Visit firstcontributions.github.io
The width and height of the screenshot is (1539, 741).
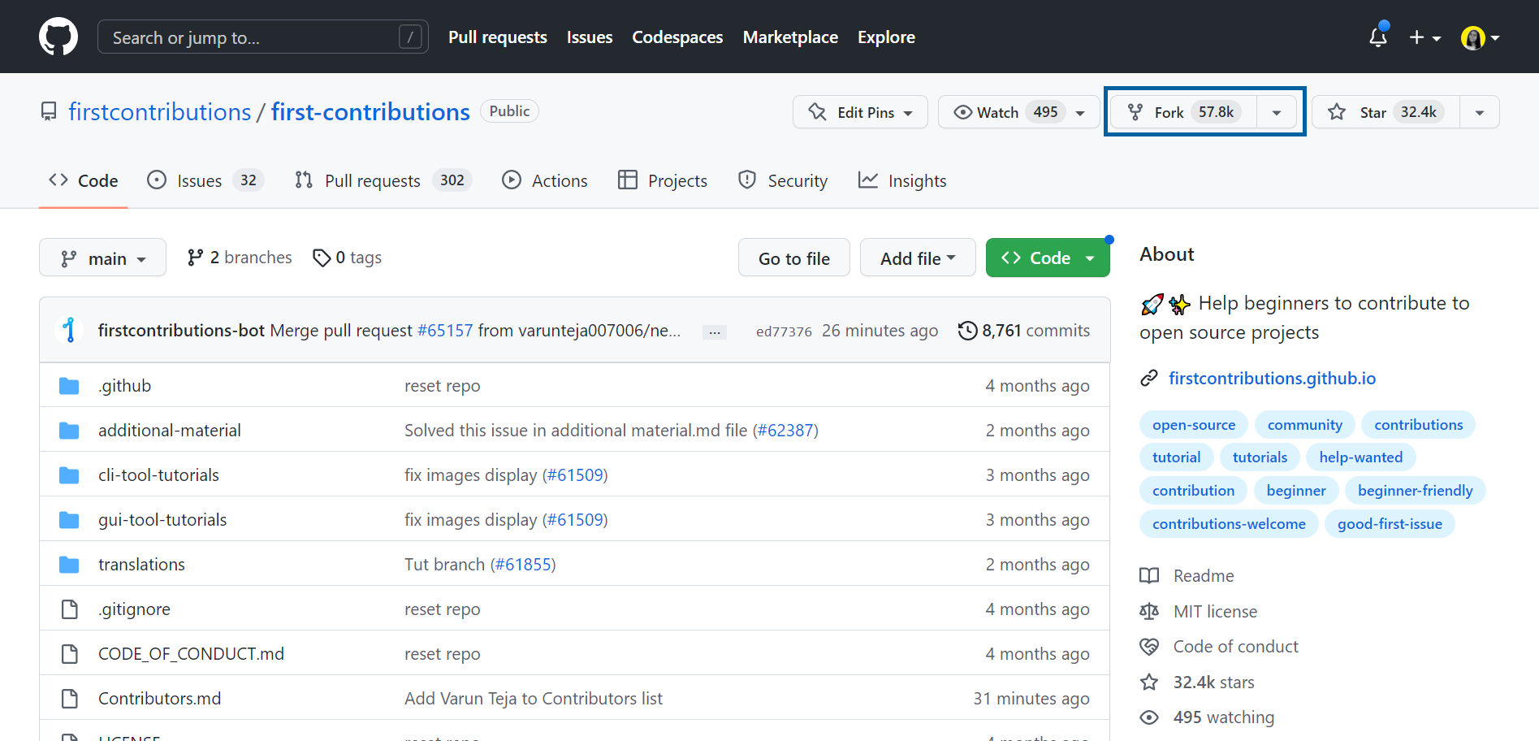tap(1272, 379)
